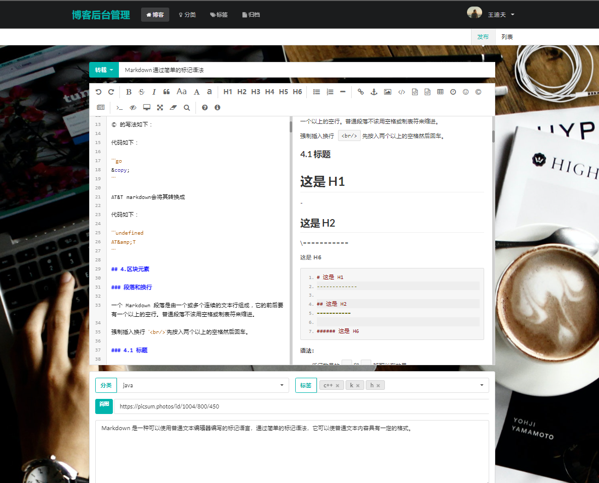Toggle strikethrough formatting
This screenshot has width=599, height=483.
pyautogui.click(x=141, y=92)
